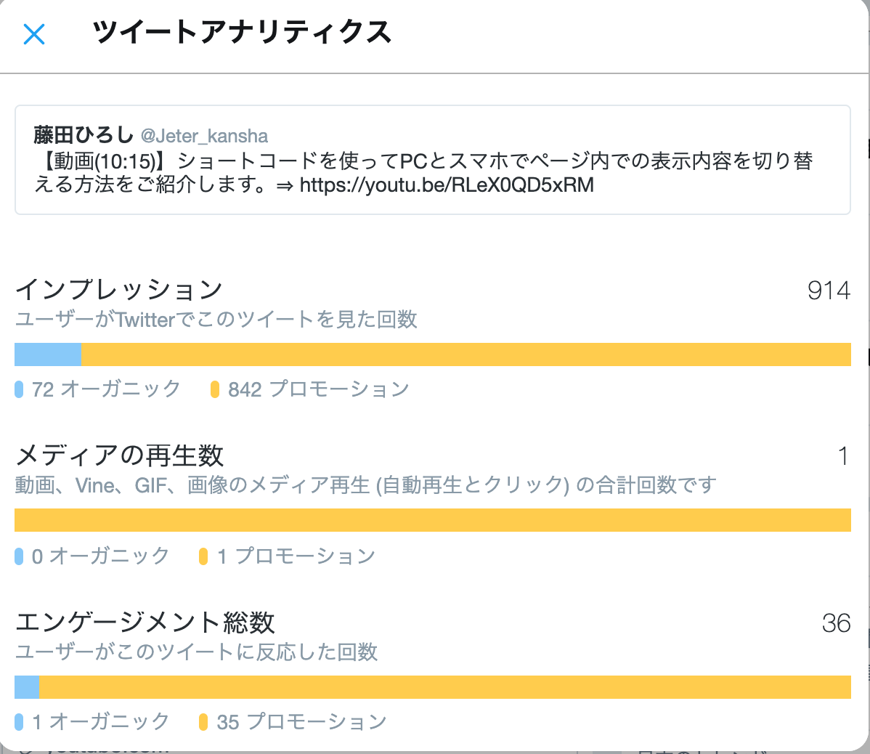
Task: Click blue organic segment of engagements bar
Action: [27, 687]
